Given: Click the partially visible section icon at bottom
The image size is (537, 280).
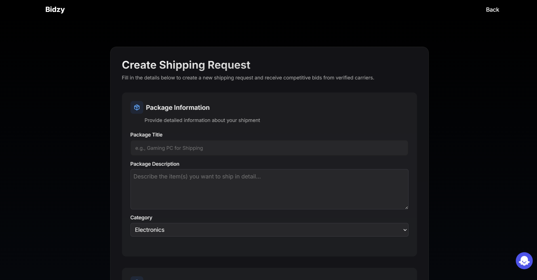Looking at the screenshot, I should [x=137, y=278].
